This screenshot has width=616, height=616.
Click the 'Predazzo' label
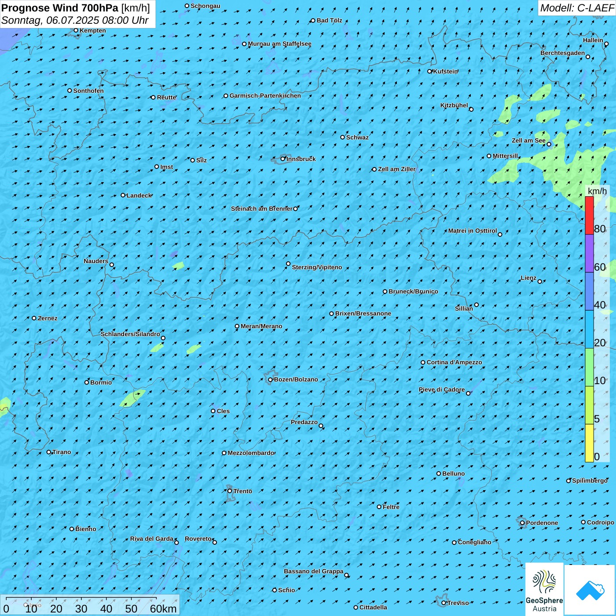(304, 422)
